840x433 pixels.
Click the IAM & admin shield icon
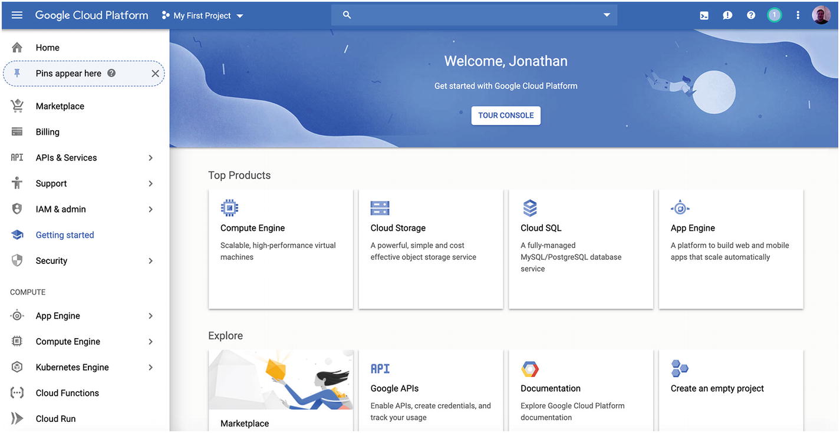click(17, 209)
